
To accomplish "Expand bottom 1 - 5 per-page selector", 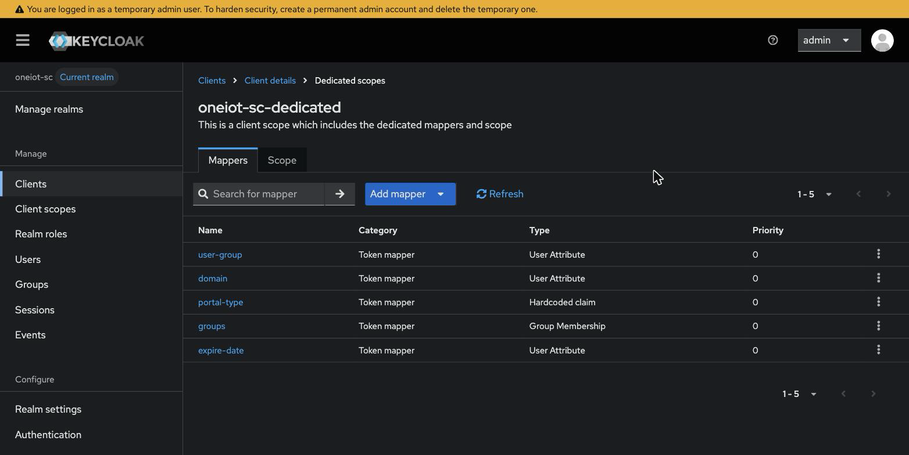I will tap(799, 393).
